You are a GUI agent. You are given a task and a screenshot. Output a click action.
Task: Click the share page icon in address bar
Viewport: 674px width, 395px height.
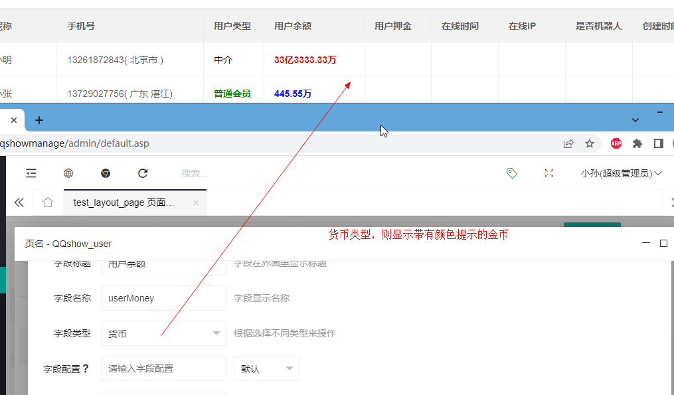568,143
